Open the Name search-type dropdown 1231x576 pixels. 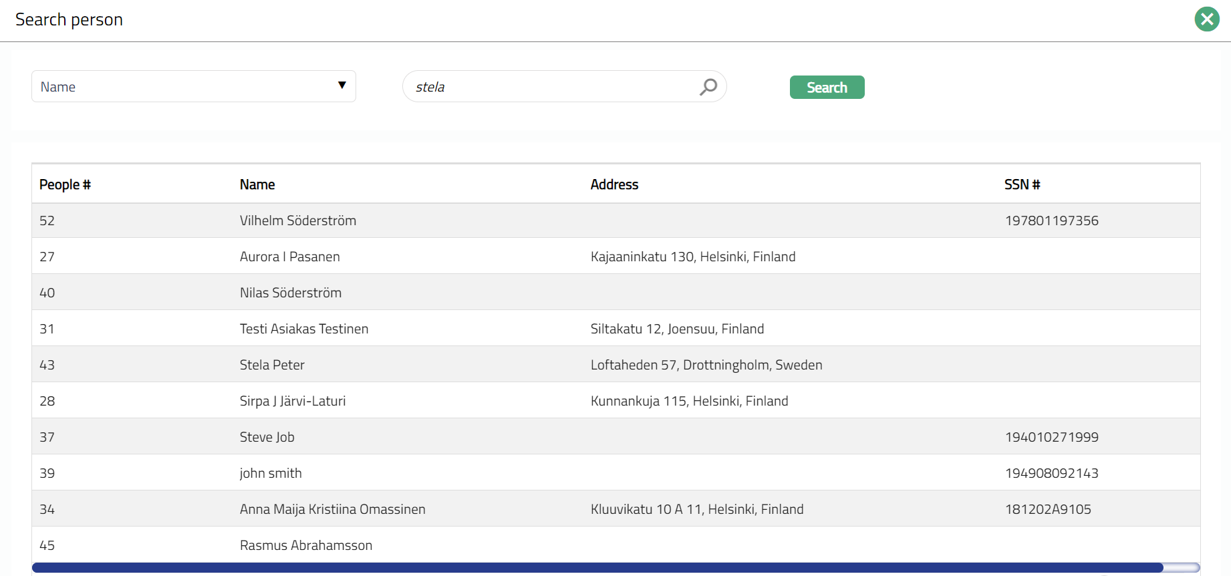(x=193, y=87)
